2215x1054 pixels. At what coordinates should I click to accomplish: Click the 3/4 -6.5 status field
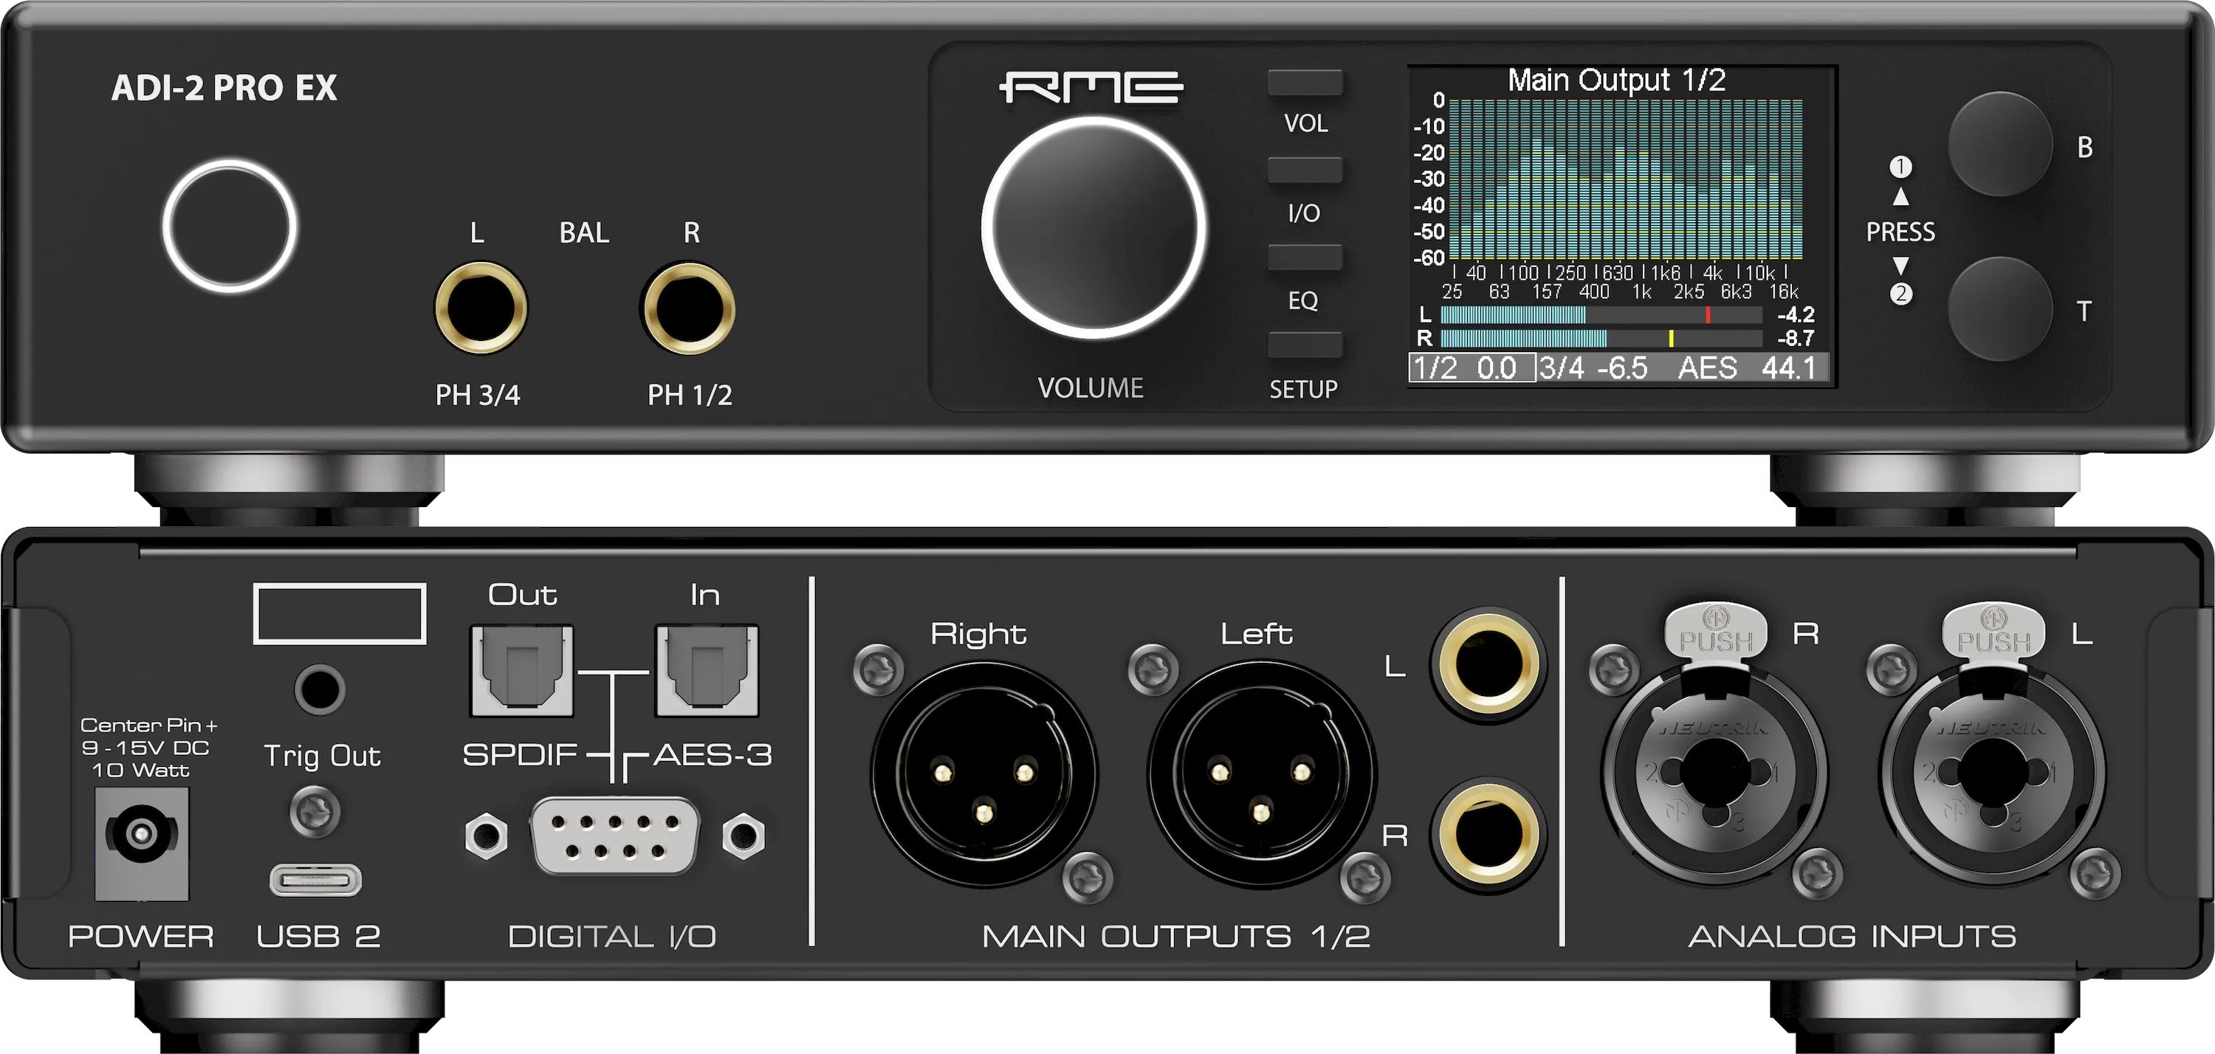[1593, 368]
